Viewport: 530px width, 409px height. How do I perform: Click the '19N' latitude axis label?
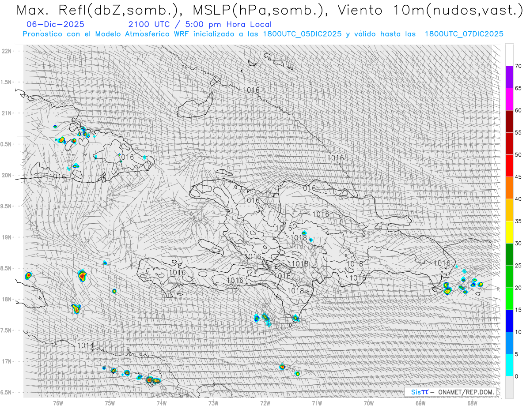tap(6, 237)
